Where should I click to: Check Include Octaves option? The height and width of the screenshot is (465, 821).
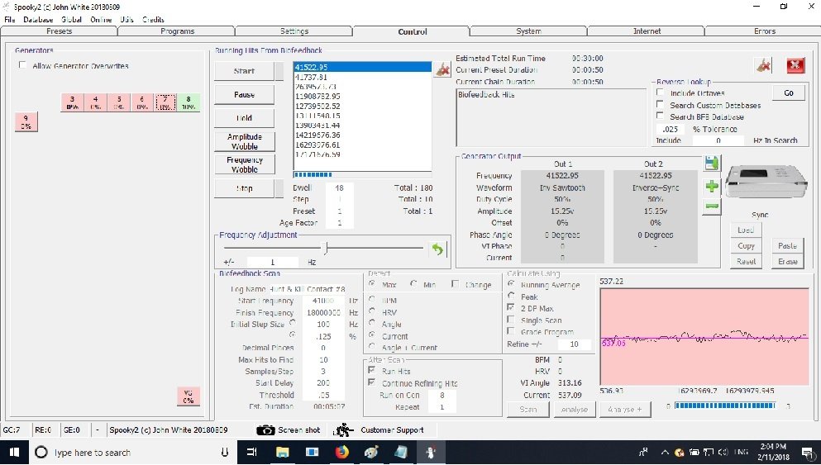tap(660, 92)
